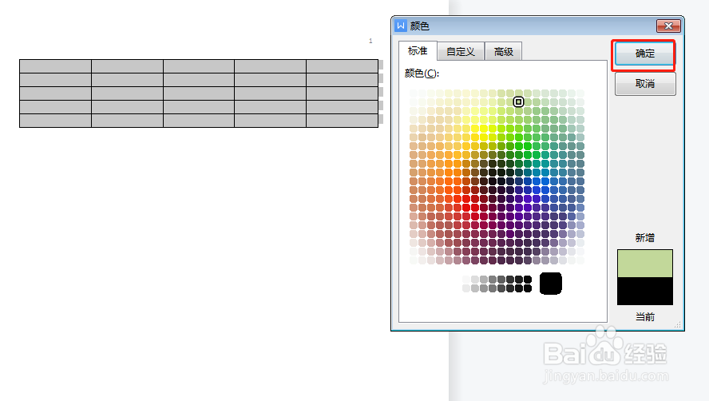This screenshot has width=709, height=401.
Task: Click the W icon in the dialog title bar
Action: [x=401, y=26]
